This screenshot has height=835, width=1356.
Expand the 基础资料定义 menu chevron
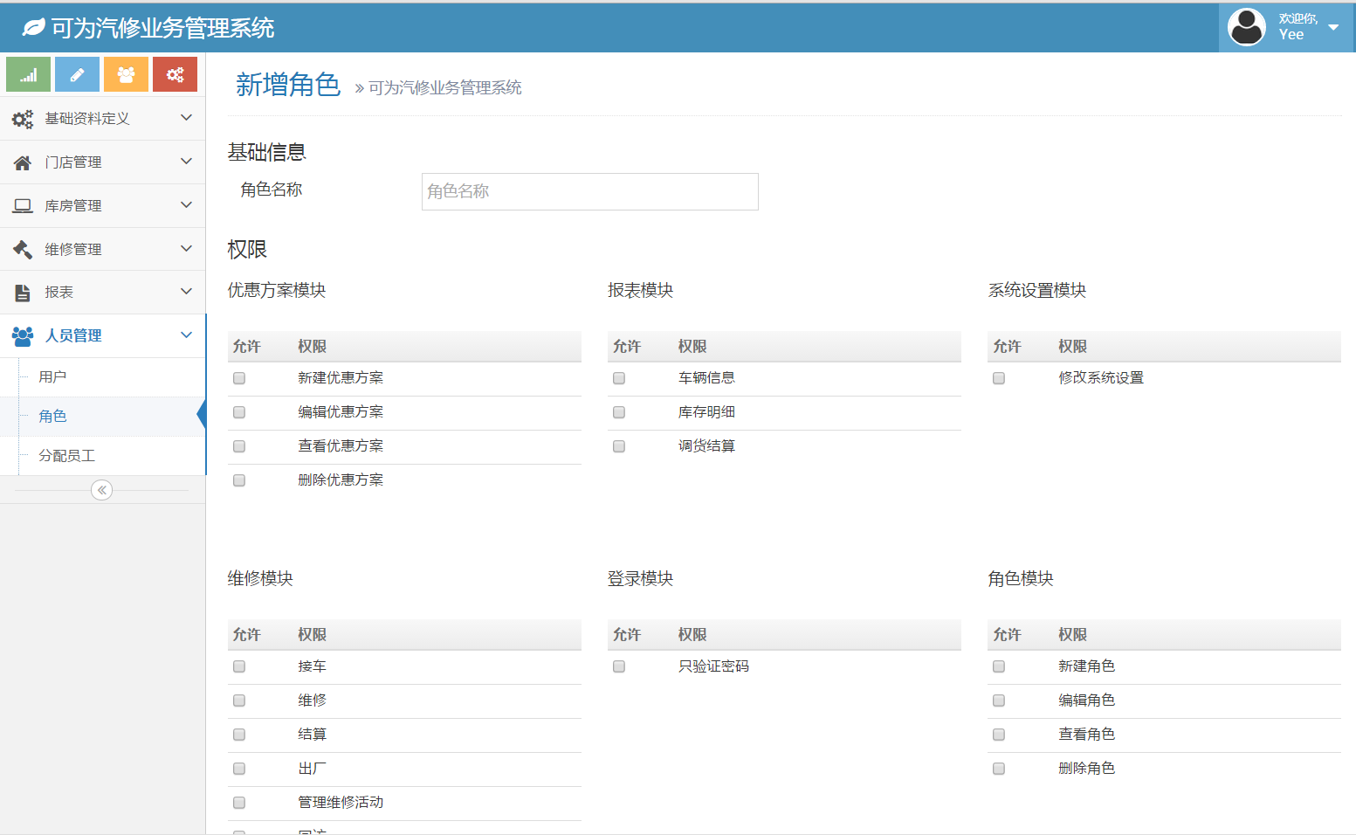click(x=186, y=117)
